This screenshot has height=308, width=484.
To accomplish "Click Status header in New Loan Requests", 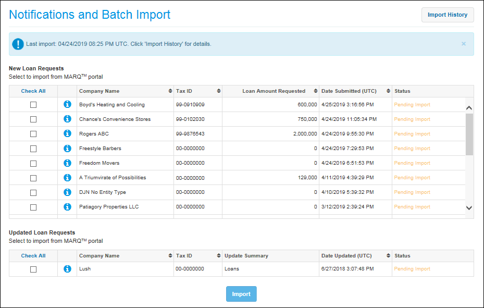I will coord(402,91).
